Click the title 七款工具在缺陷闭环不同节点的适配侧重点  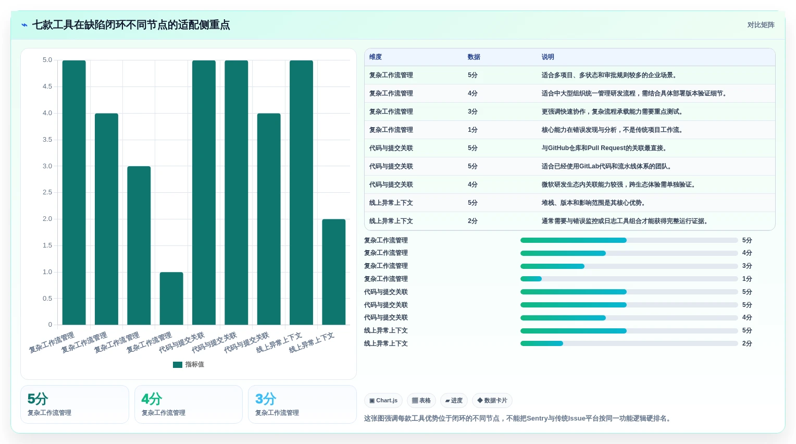[x=131, y=25]
